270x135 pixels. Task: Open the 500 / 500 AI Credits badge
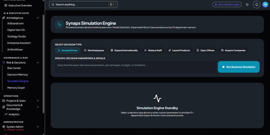coord(227,4)
